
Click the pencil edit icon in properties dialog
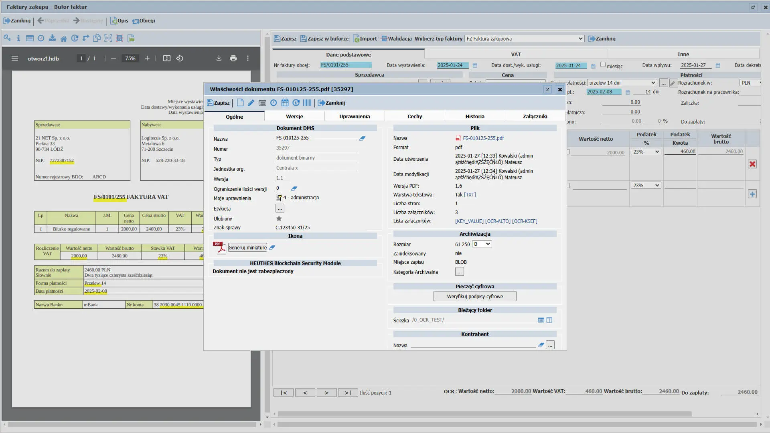[251, 103]
